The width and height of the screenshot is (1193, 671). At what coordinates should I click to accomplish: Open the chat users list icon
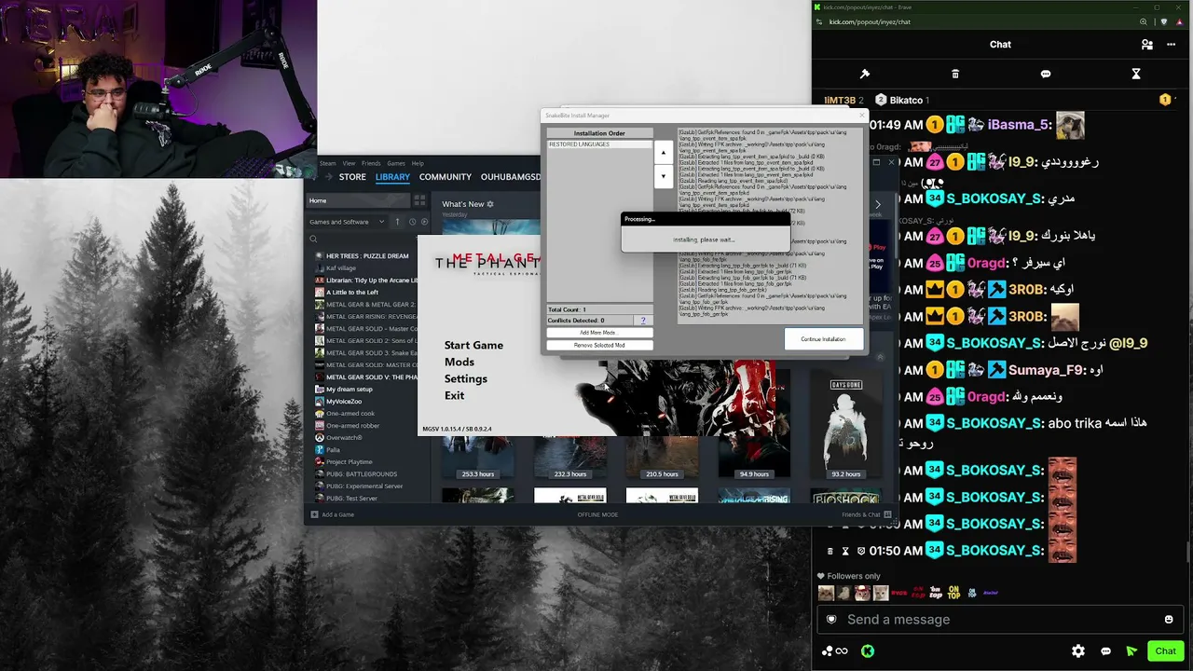[1147, 44]
